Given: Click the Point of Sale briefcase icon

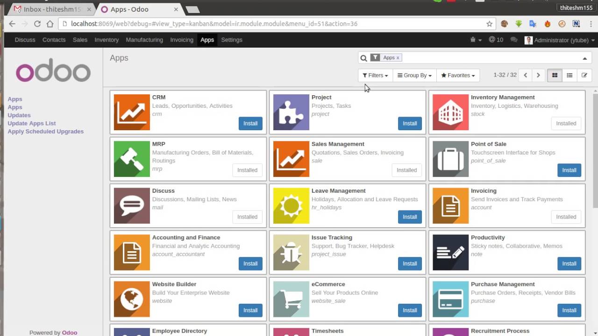Looking at the screenshot, I should (450, 159).
